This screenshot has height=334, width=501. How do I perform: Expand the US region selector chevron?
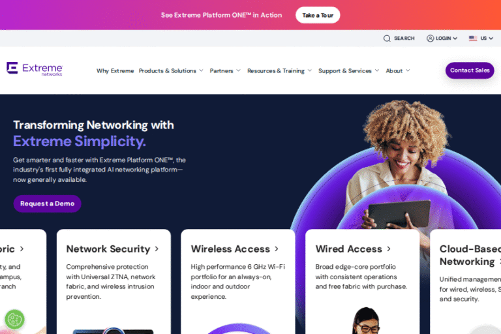tap(491, 38)
